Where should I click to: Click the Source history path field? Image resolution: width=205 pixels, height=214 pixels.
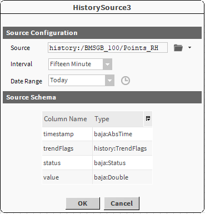pos(108,48)
